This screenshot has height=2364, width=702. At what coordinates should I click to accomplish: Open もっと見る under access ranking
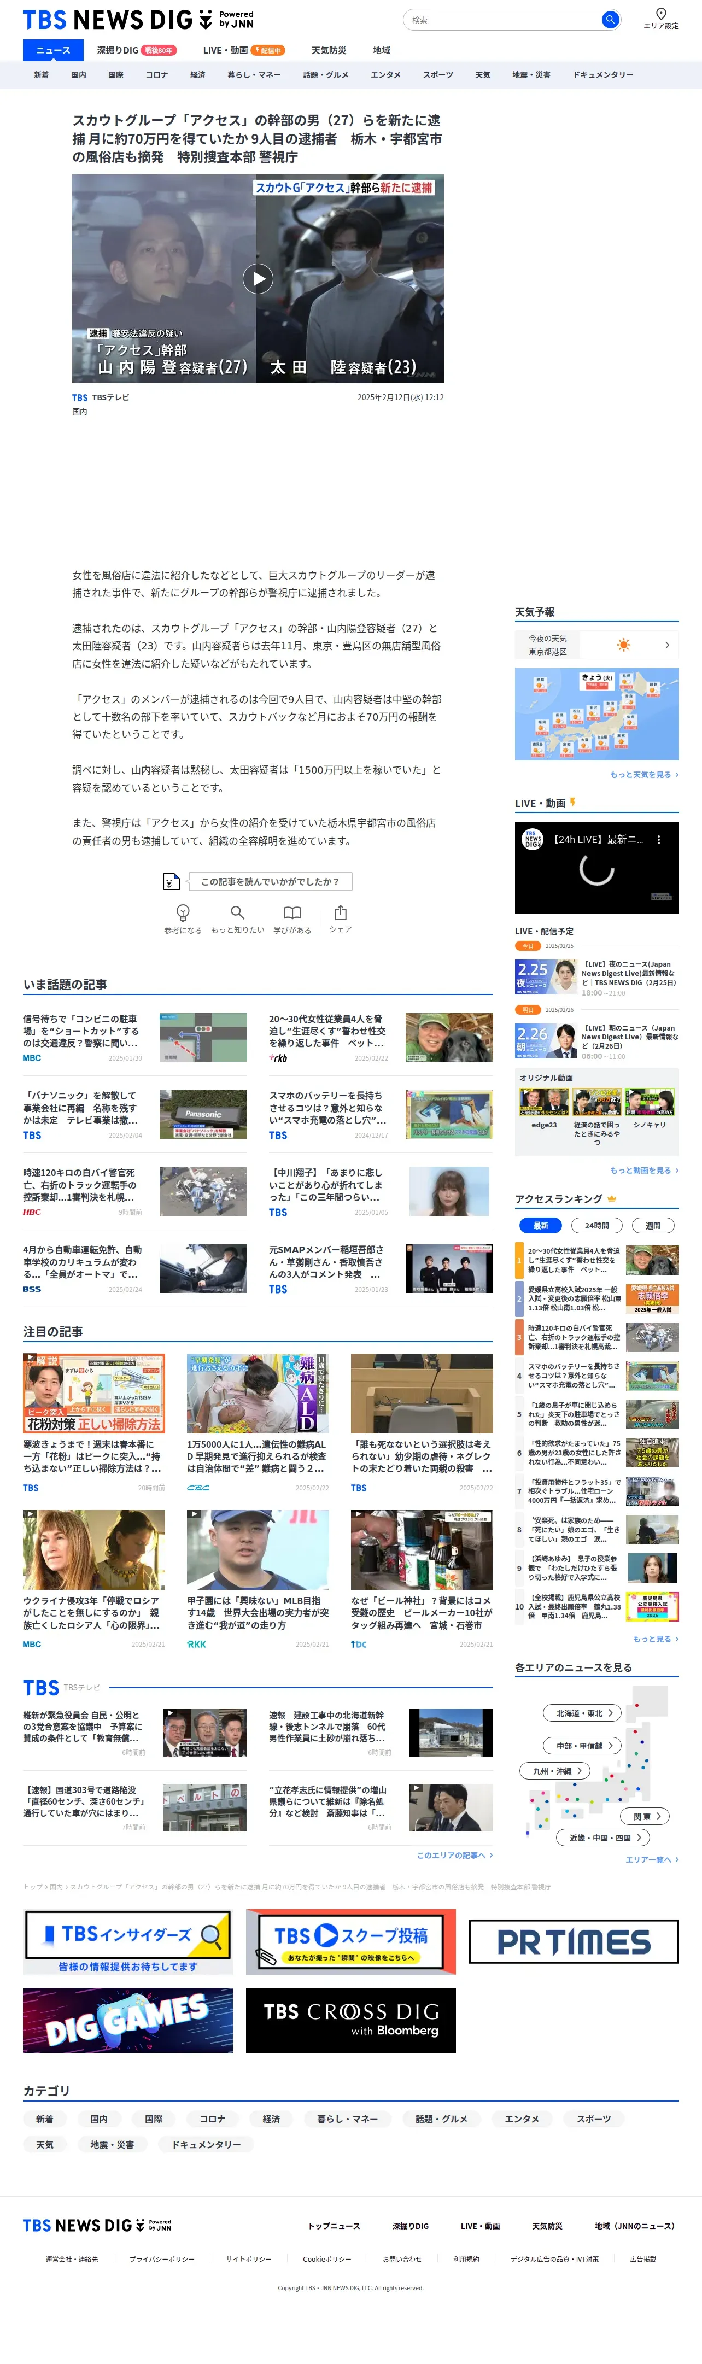coord(655,1638)
